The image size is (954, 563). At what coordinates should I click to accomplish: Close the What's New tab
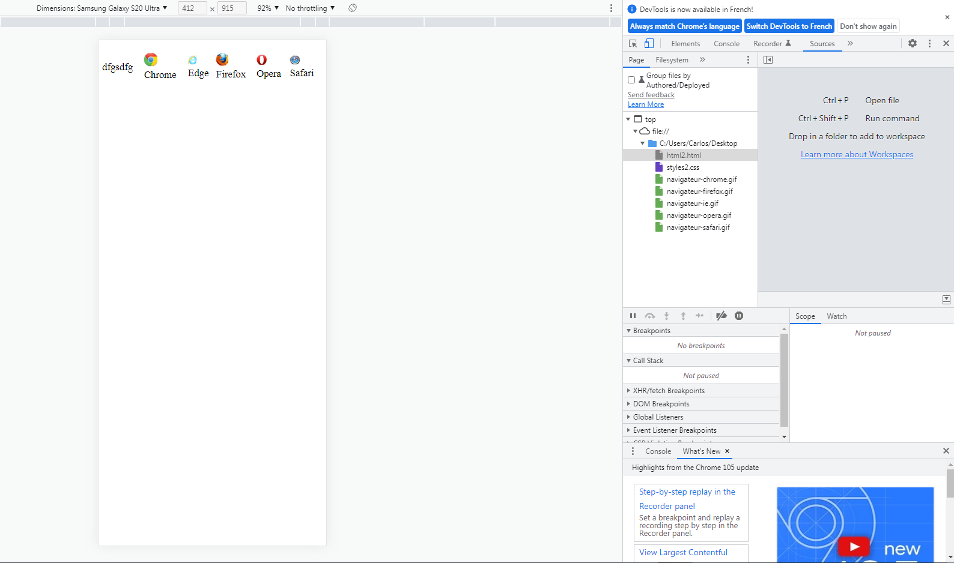[727, 451]
